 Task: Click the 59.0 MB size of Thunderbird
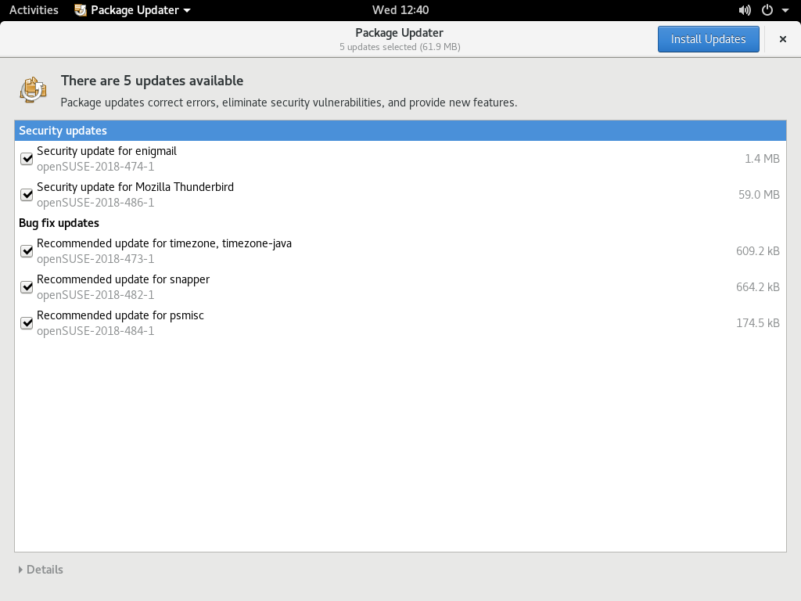click(x=759, y=195)
